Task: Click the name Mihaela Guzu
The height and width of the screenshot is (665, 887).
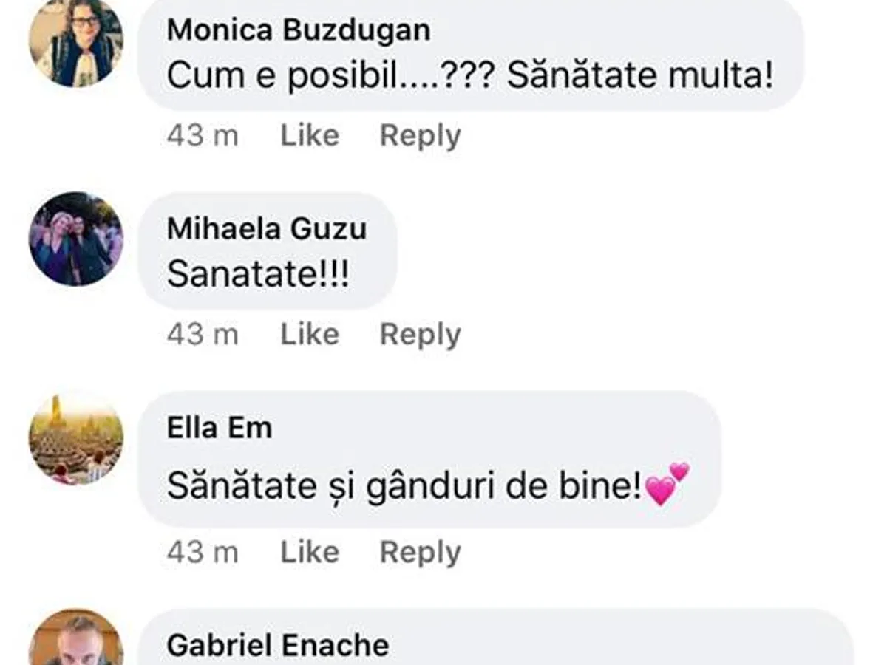Action: (267, 228)
